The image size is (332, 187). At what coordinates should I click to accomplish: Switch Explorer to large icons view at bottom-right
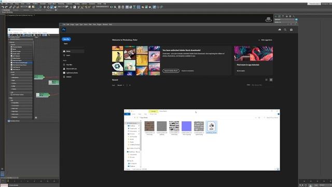pos(278,169)
